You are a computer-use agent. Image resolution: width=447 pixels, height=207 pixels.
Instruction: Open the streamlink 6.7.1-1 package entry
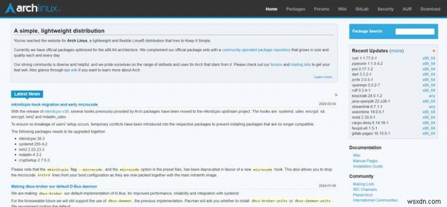367,106
